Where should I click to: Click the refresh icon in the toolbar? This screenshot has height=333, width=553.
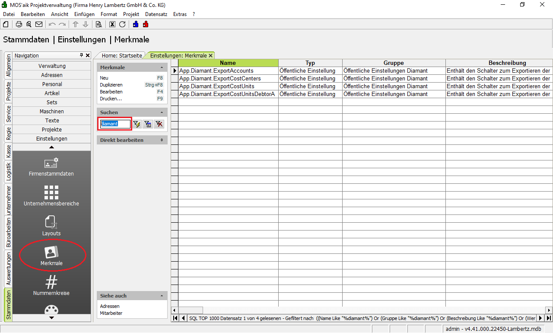[122, 24]
